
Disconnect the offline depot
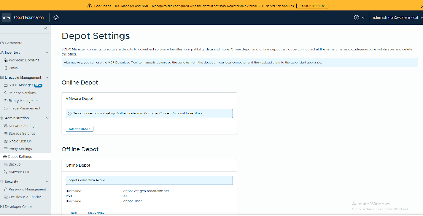(97, 213)
